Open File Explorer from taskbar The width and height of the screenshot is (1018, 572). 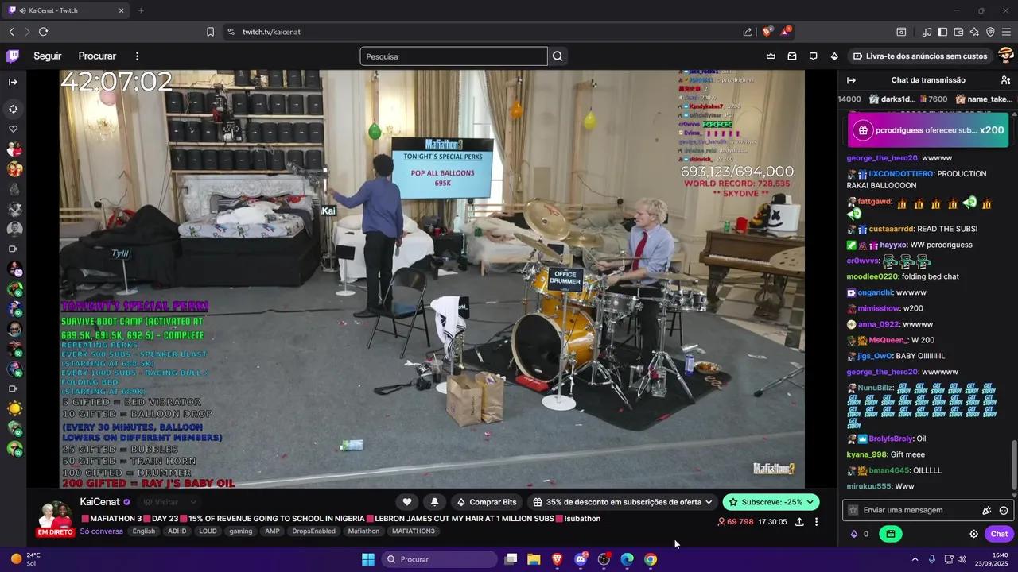tap(534, 559)
